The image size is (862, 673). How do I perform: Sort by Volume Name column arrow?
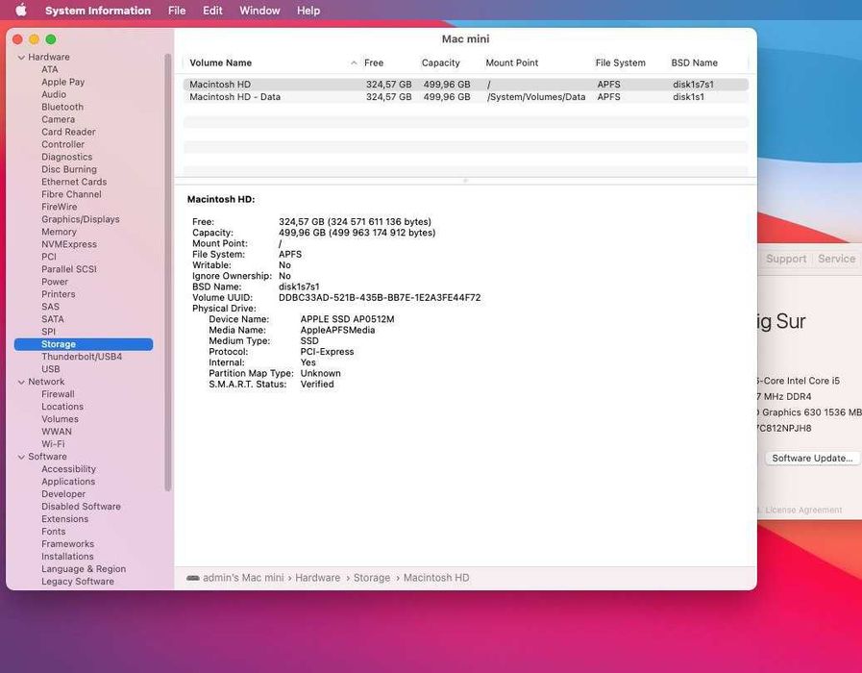354,63
